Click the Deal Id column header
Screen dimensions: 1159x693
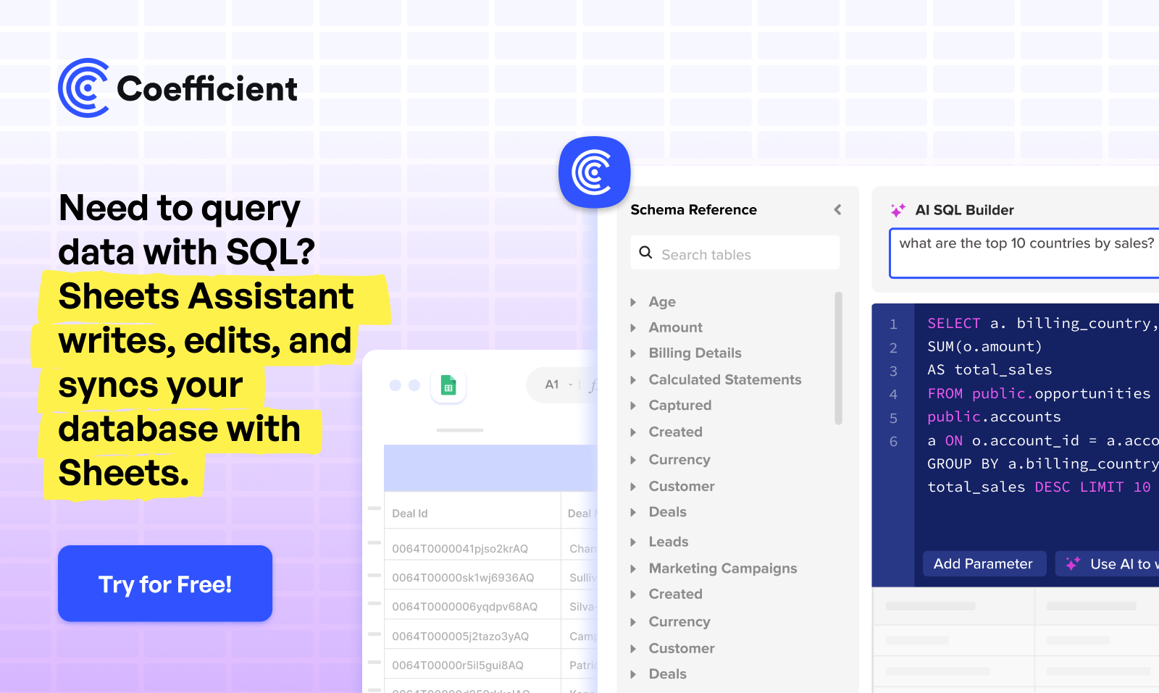(472, 513)
